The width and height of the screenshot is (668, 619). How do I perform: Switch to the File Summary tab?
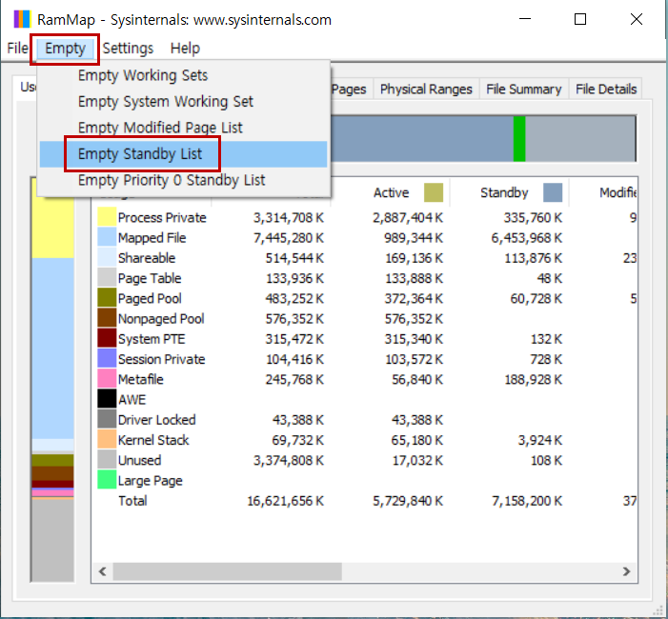pos(523,89)
